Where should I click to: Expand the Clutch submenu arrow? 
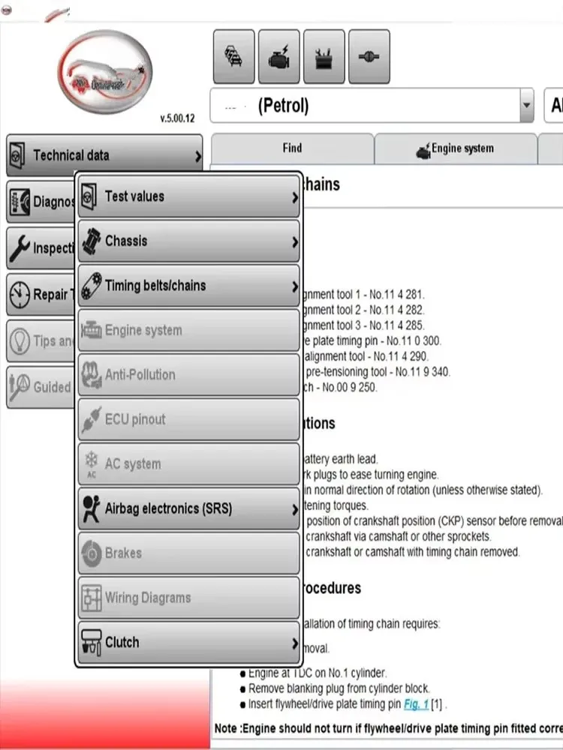click(295, 643)
